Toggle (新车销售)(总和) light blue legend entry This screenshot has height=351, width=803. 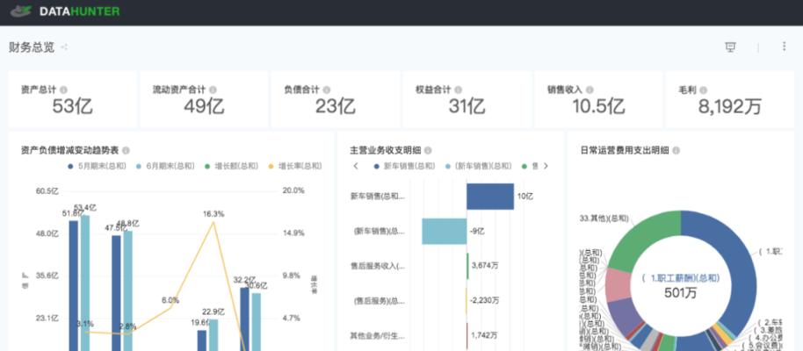[478, 166]
